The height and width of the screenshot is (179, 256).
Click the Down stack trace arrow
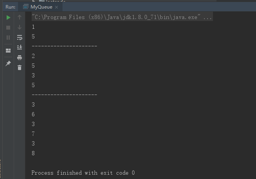click(x=20, y=27)
